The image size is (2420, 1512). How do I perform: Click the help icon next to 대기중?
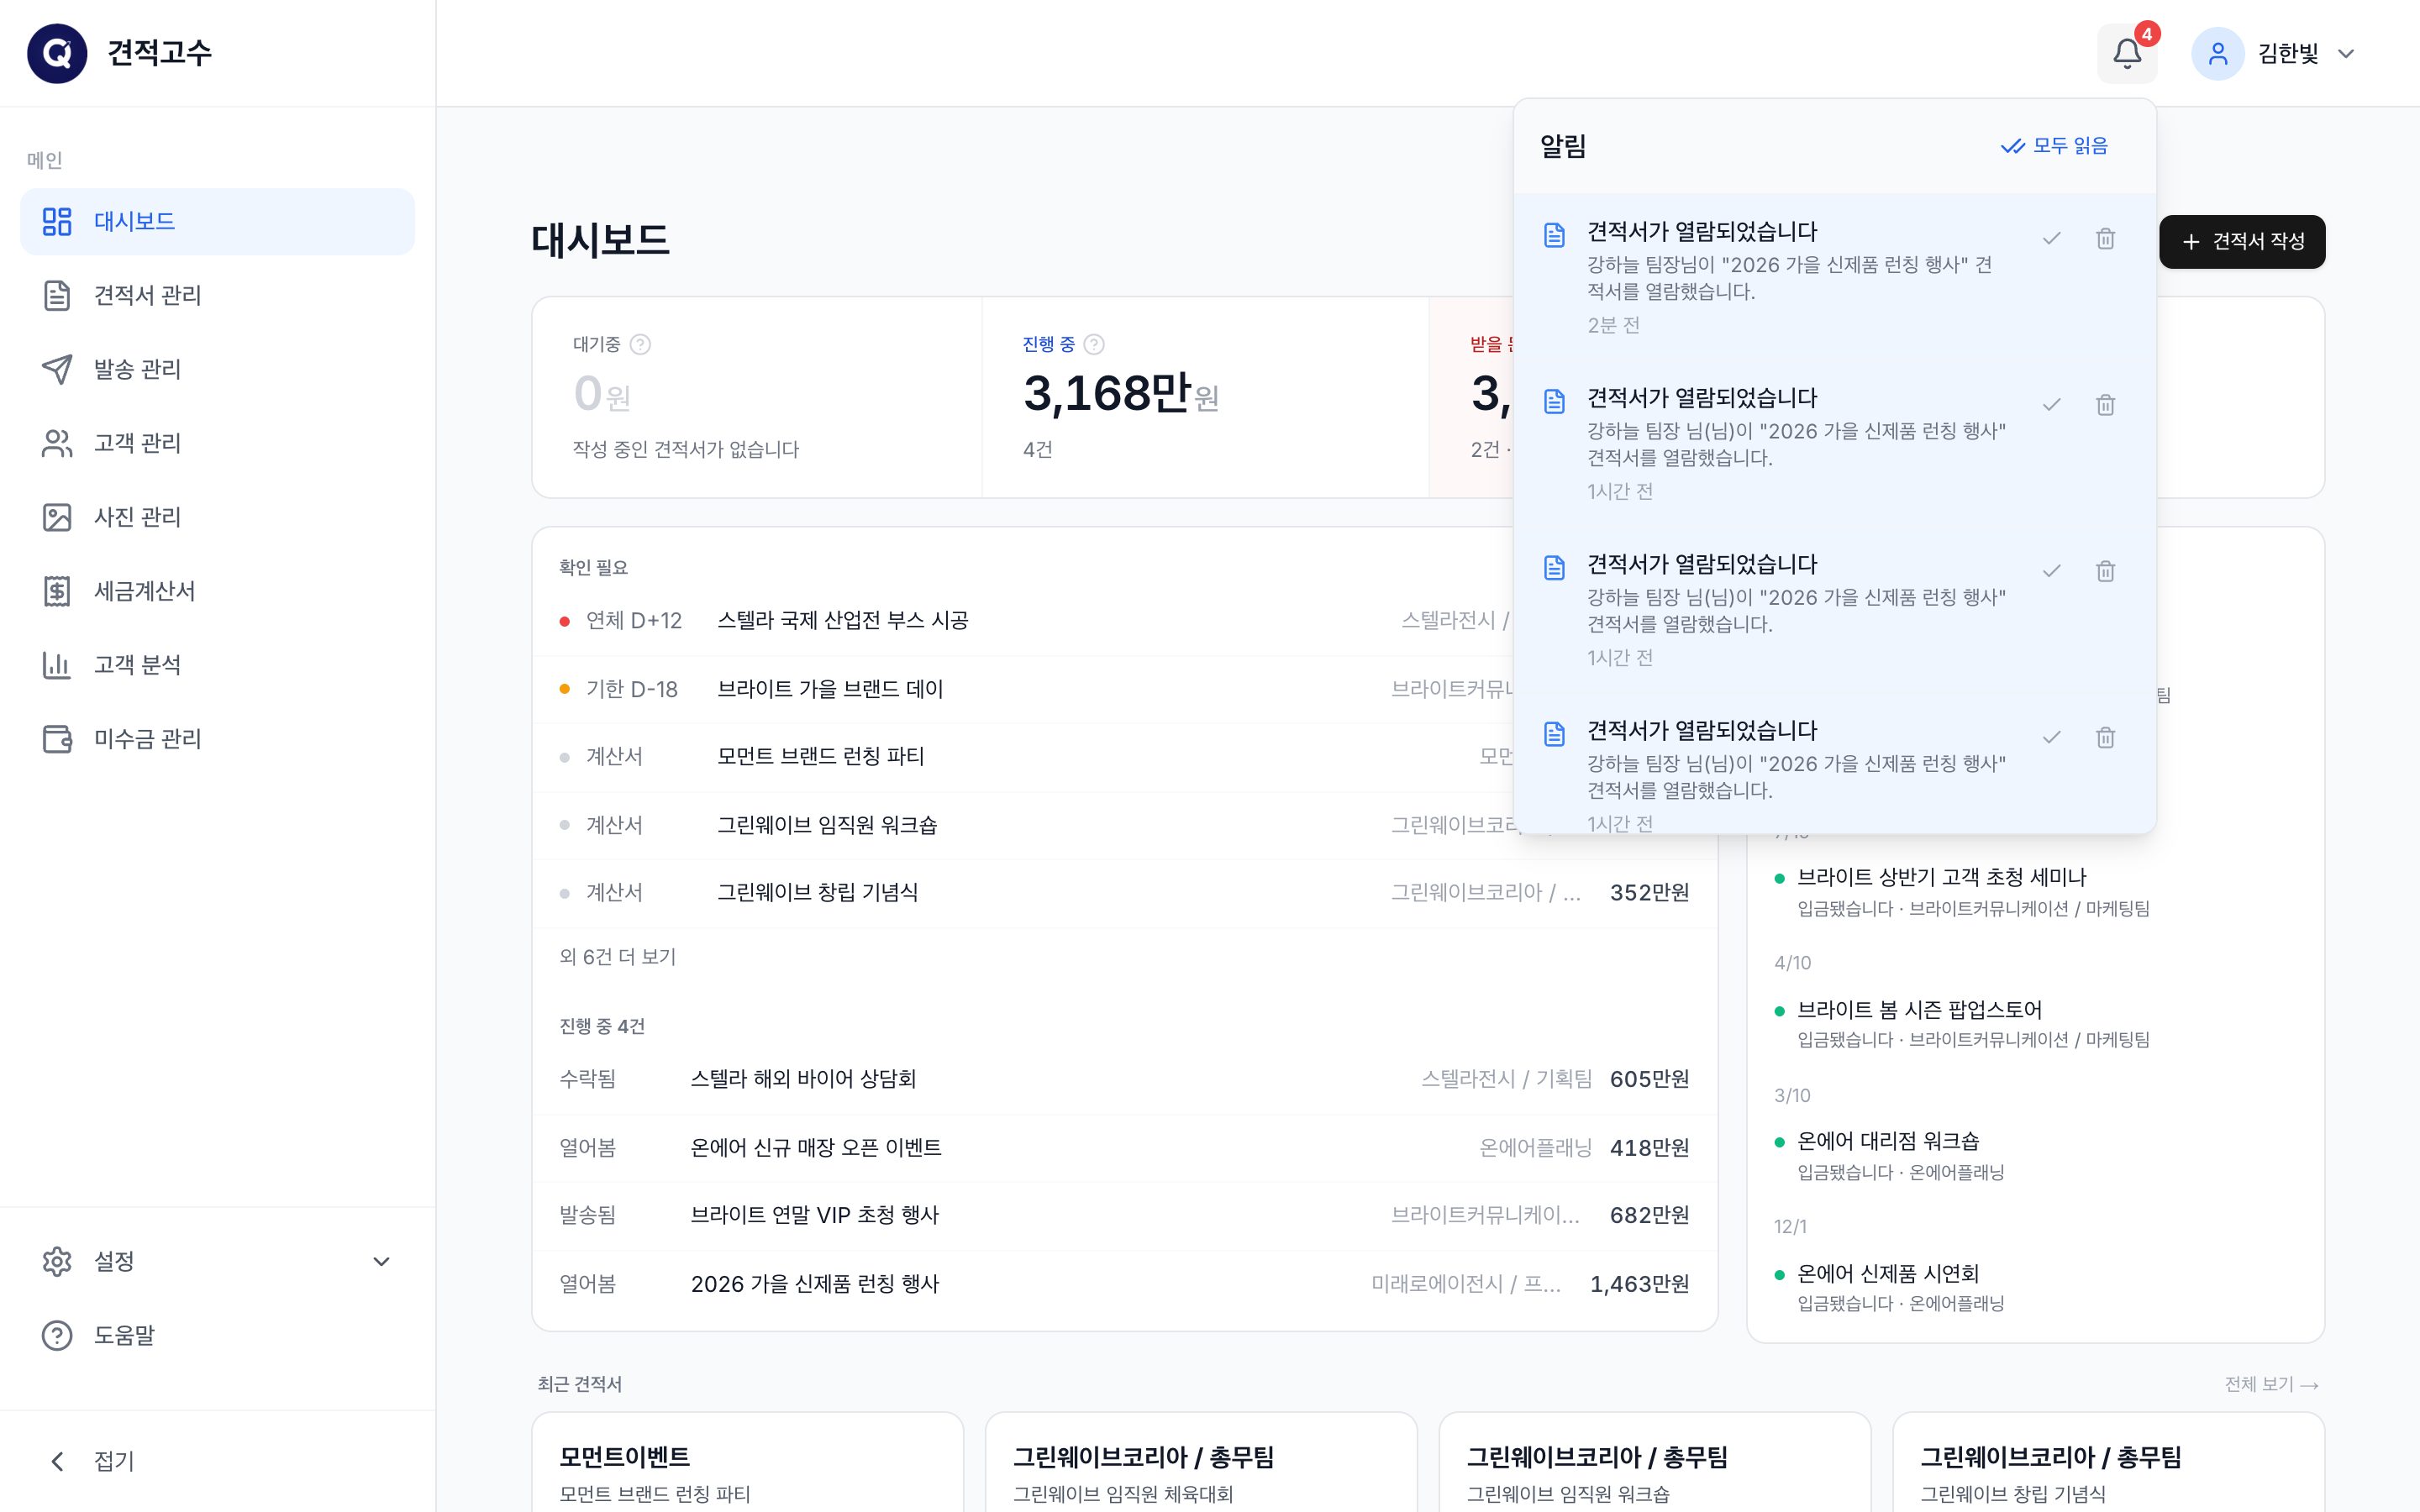click(640, 344)
